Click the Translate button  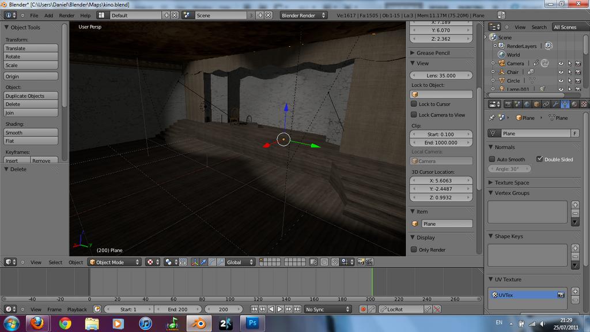[31, 48]
